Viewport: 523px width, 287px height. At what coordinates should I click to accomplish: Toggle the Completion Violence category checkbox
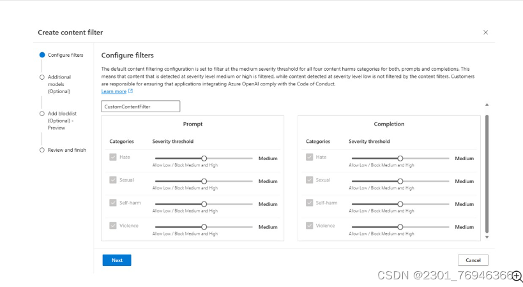[x=310, y=225]
